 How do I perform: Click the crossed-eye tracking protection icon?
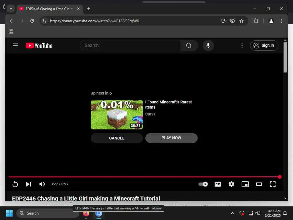coord(232,21)
